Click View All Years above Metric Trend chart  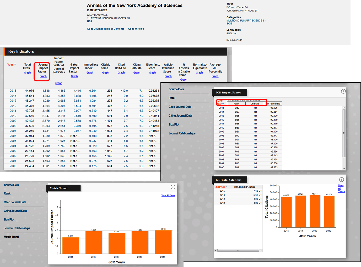(x=168, y=195)
